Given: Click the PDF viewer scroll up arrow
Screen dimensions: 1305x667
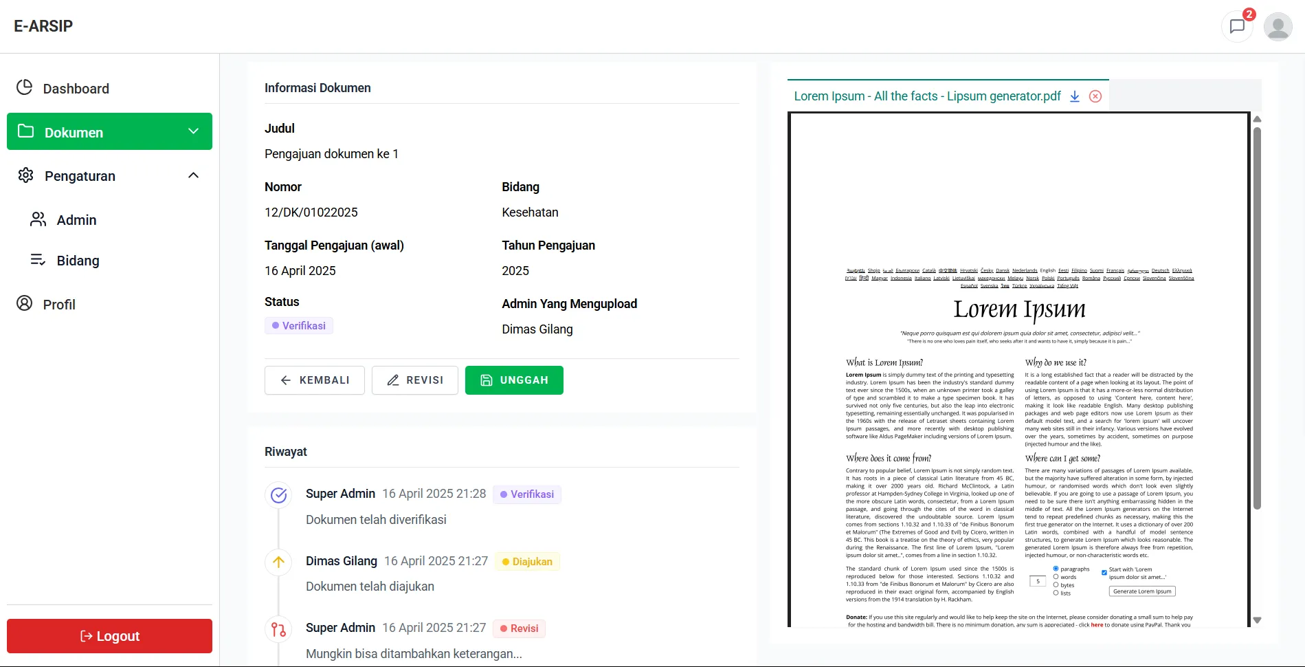Looking at the screenshot, I should tap(1257, 119).
